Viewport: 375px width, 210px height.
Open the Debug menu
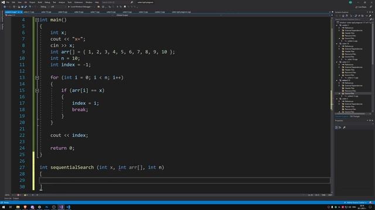point(47,2)
